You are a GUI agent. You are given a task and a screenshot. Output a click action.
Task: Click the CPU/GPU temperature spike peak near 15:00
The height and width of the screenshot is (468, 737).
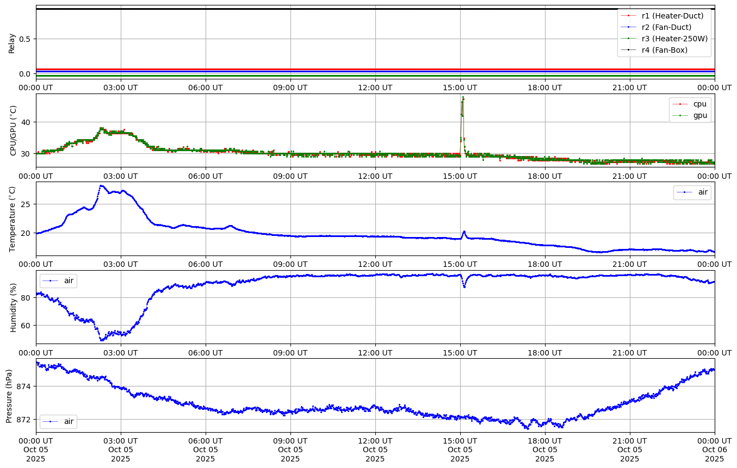(x=463, y=98)
